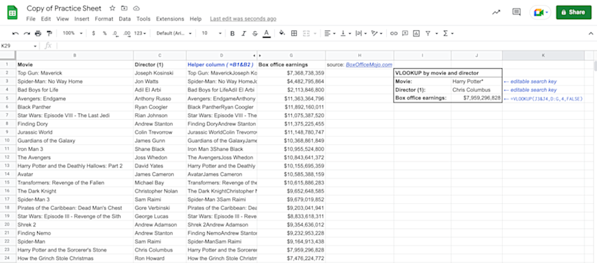
Task: Start a Google Meet call
Action: pyautogui.click(x=540, y=12)
